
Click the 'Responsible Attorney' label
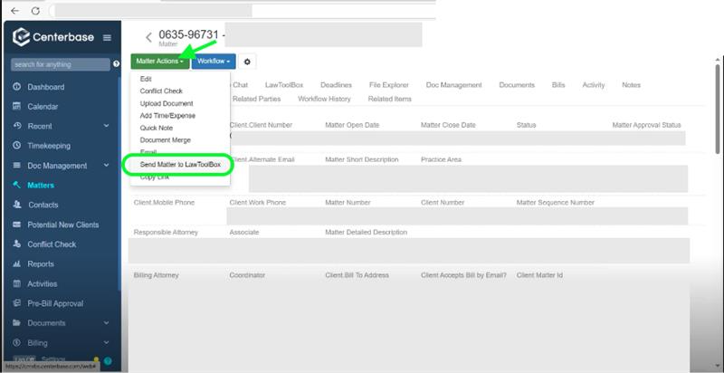(x=166, y=232)
